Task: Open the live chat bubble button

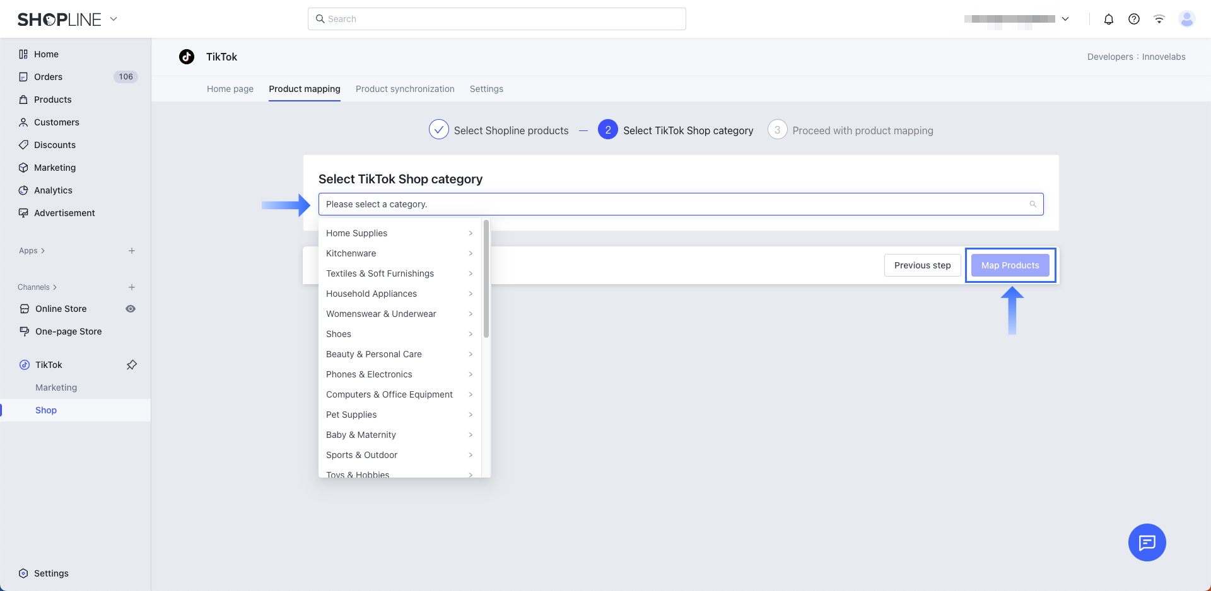Action: (x=1147, y=542)
